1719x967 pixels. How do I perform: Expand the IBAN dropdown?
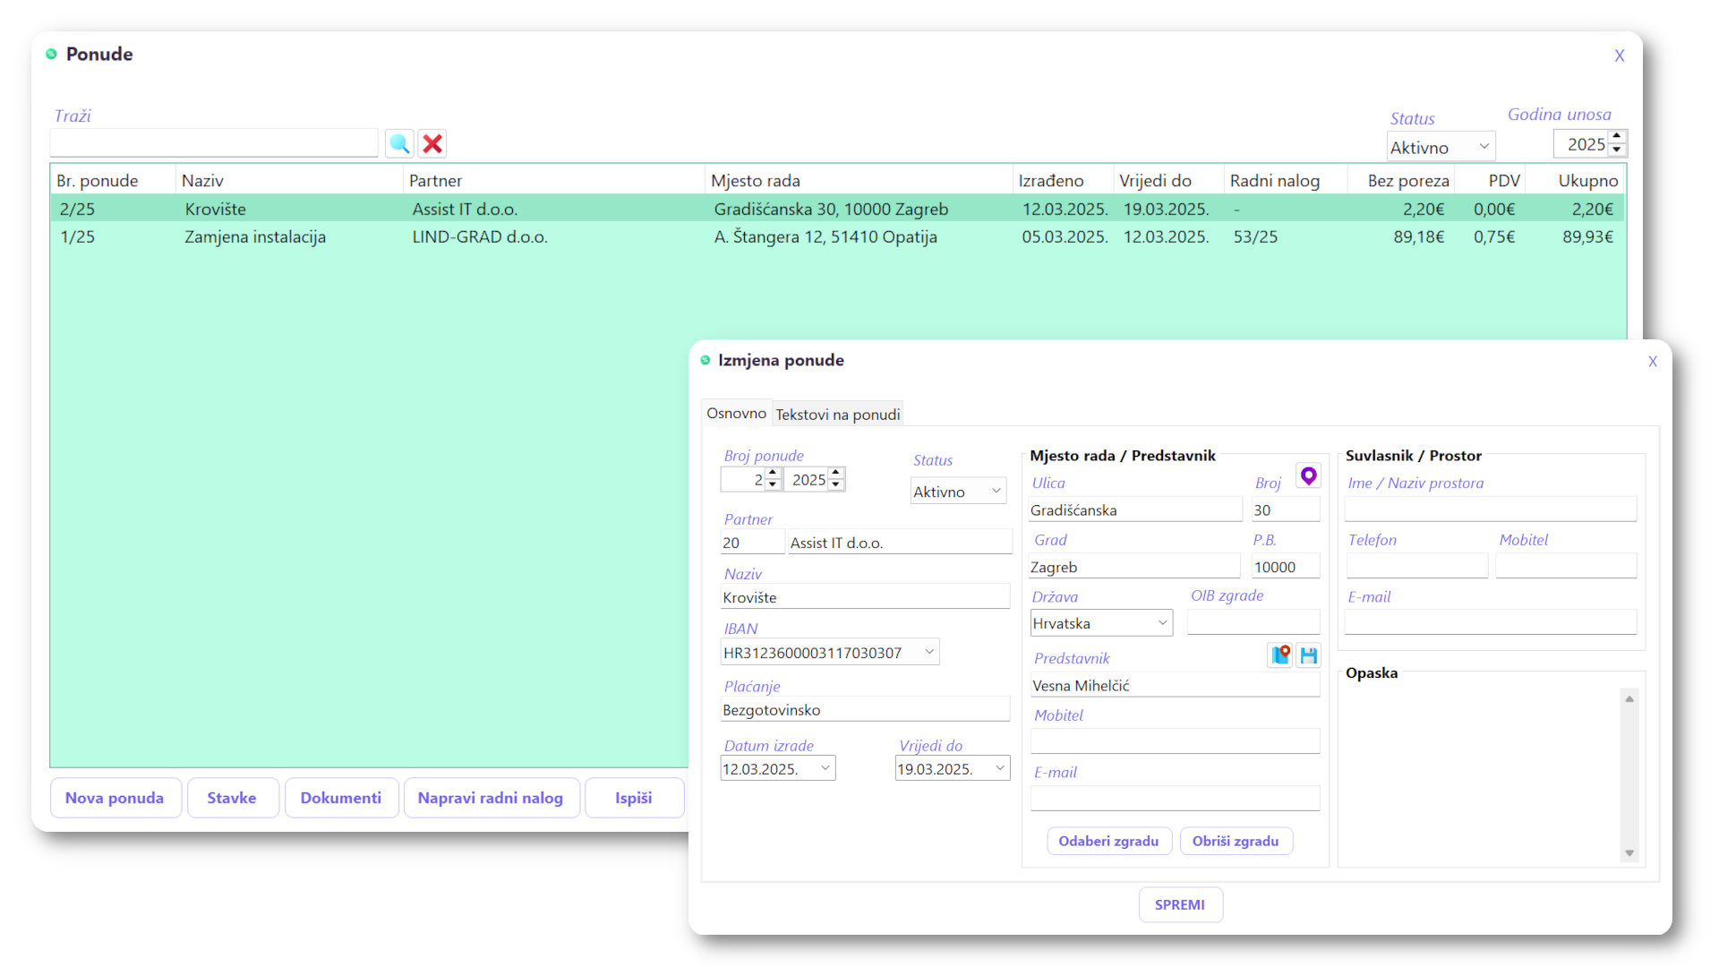coord(929,652)
